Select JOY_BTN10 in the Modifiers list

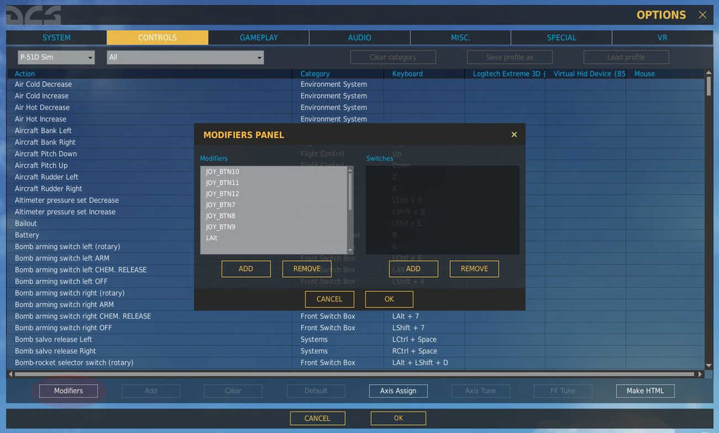click(274, 172)
